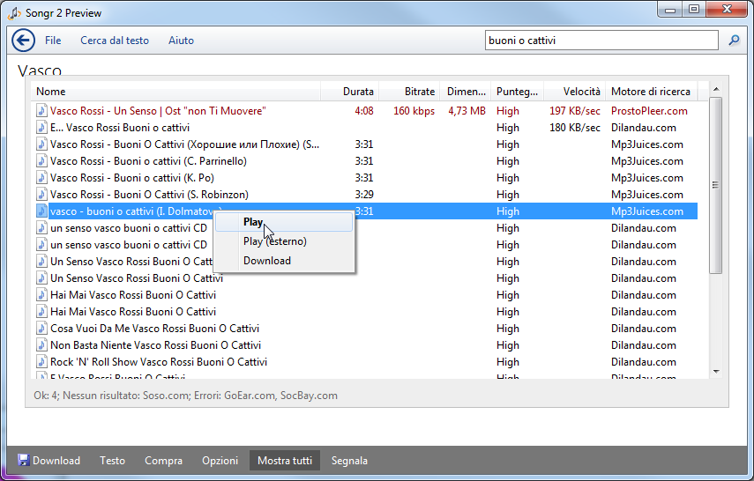
Task: Click the Songr app icon in title bar
Action: [14, 13]
